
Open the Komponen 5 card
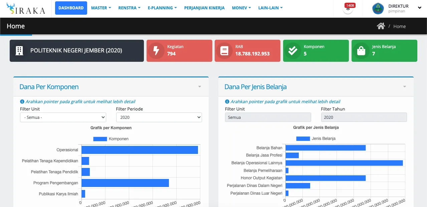point(316,51)
